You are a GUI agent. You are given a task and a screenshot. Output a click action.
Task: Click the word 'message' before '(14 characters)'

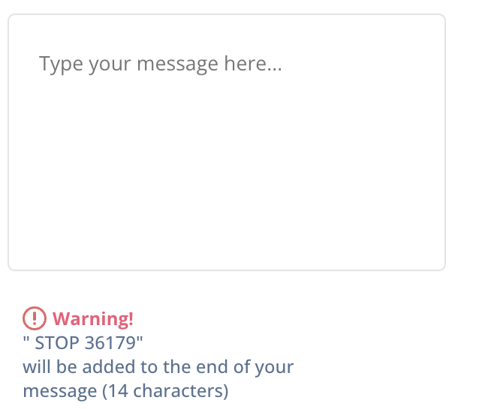tap(60, 392)
